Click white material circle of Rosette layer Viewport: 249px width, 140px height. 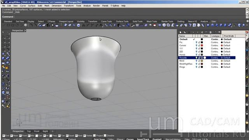(x=205, y=58)
